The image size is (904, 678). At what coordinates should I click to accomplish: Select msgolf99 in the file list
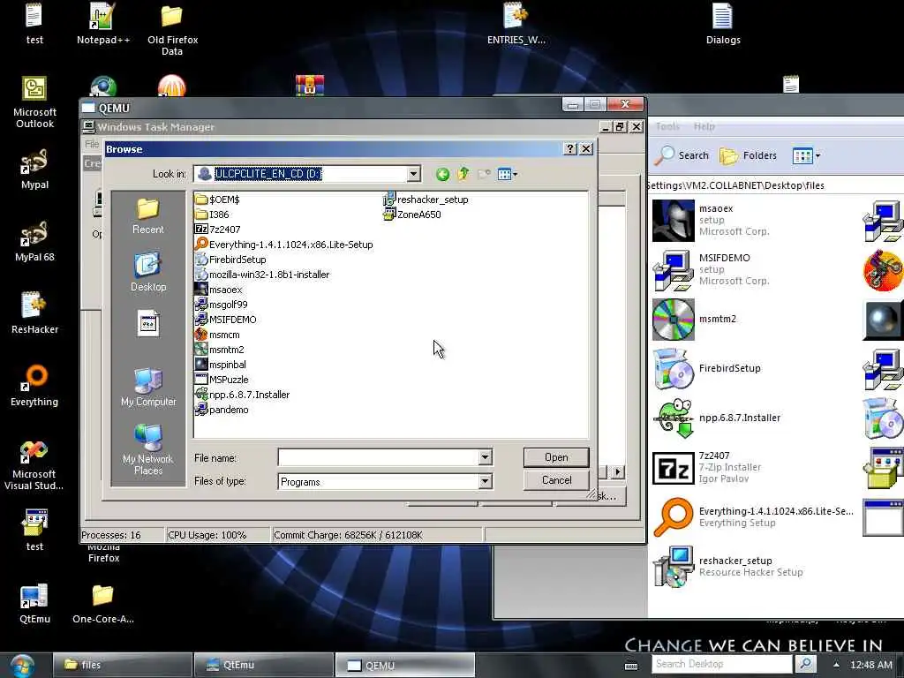pos(222,305)
